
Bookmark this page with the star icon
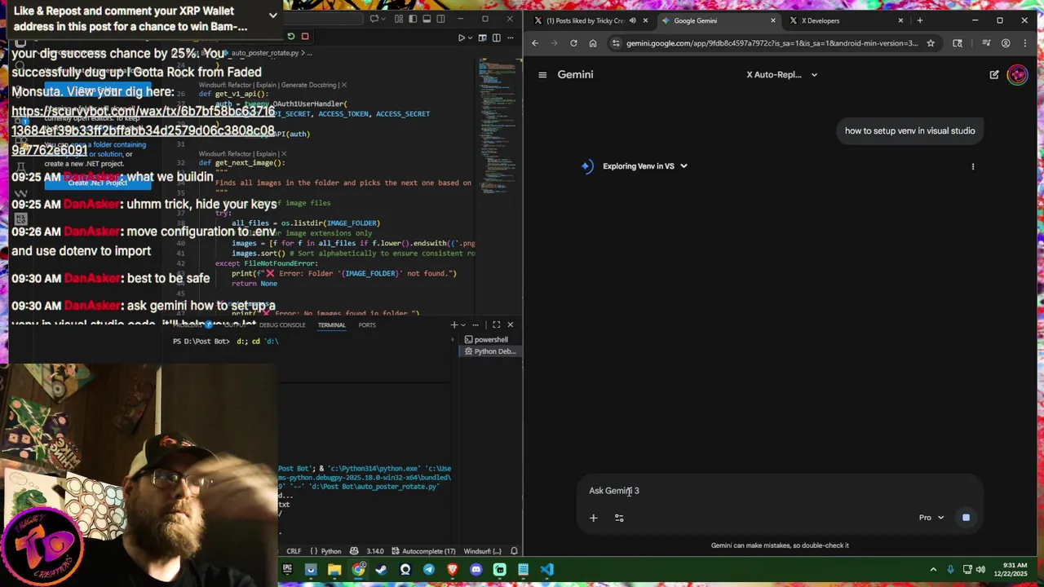click(930, 43)
